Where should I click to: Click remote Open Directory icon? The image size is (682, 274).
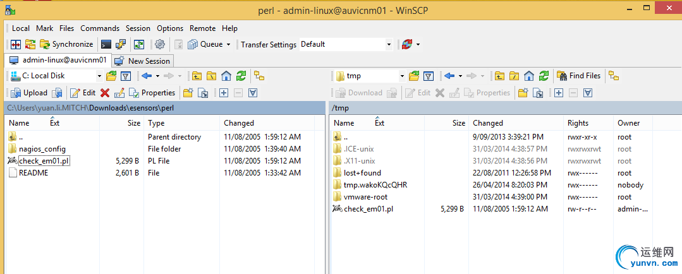click(x=414, y=76)
